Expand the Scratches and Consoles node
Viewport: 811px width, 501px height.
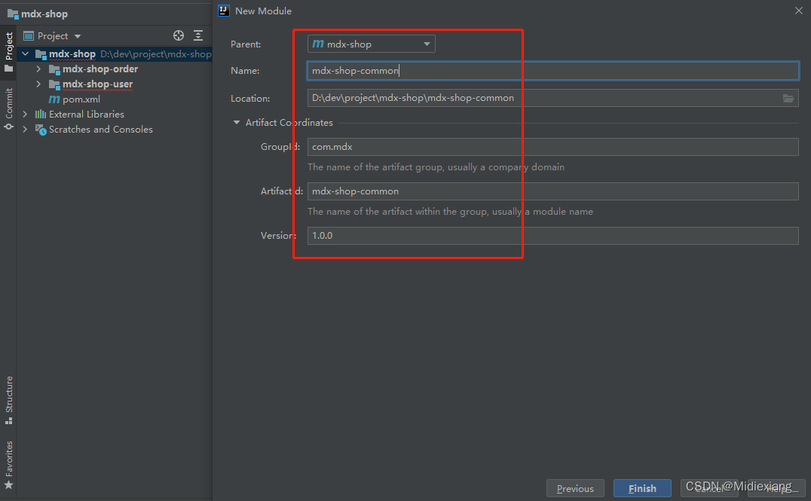click(x=25, y=129)
